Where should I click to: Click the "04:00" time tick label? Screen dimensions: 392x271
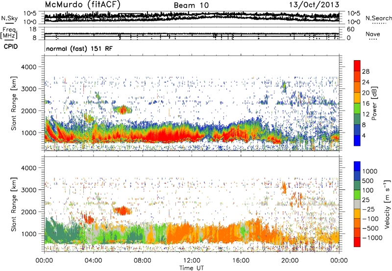pos(93,261)
